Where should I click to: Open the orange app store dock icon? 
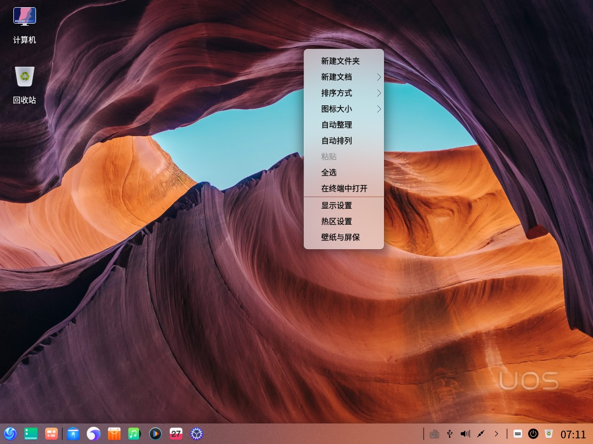point(114,433)
